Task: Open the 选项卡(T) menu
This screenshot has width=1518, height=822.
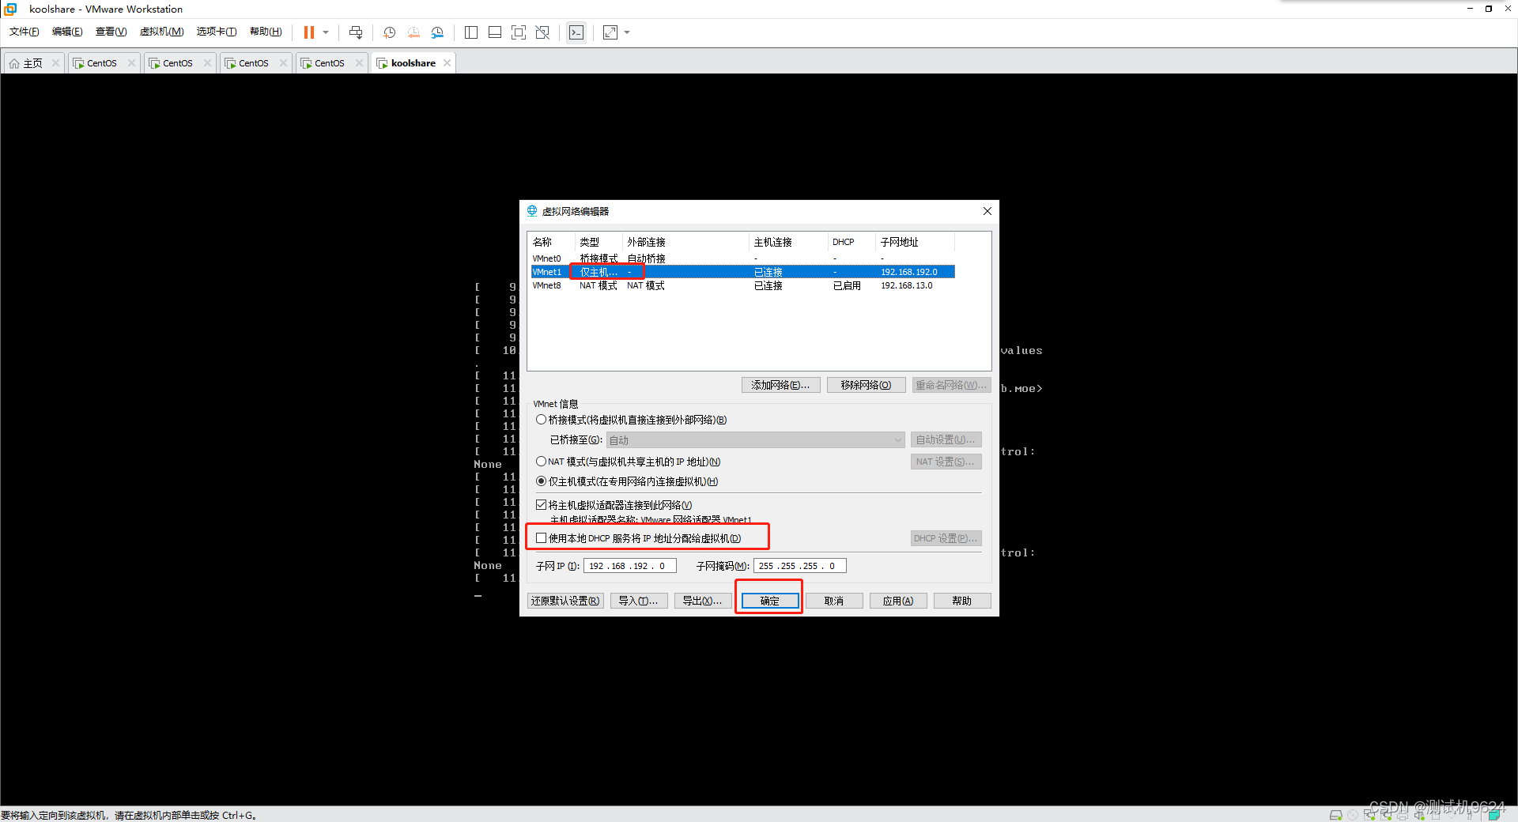Action: pos(217,32)
